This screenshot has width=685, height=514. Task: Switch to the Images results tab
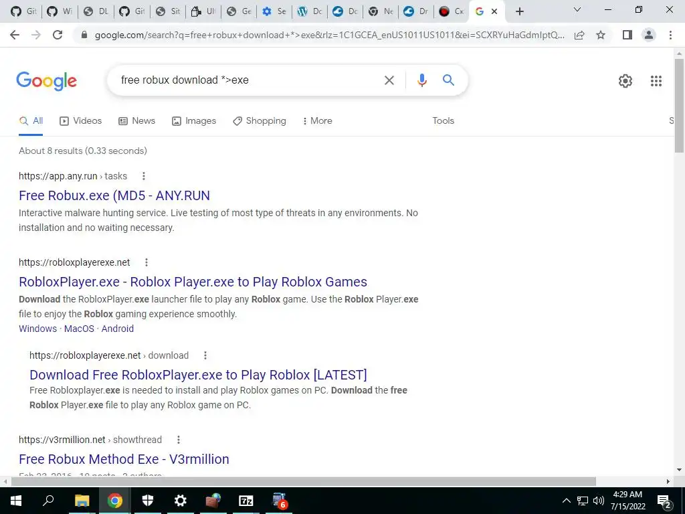click(194, 120)
